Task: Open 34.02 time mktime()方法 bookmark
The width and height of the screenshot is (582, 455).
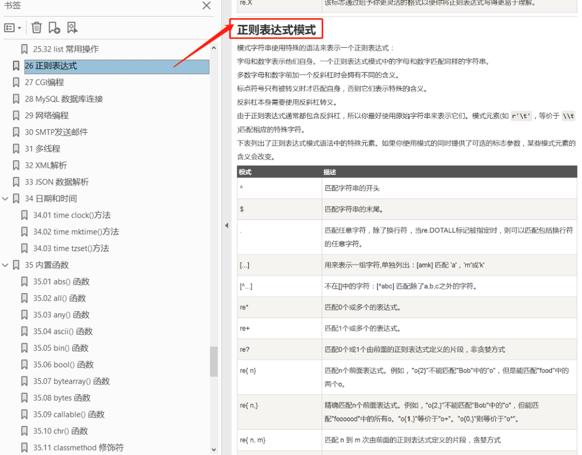Action: tap(76, 232)
